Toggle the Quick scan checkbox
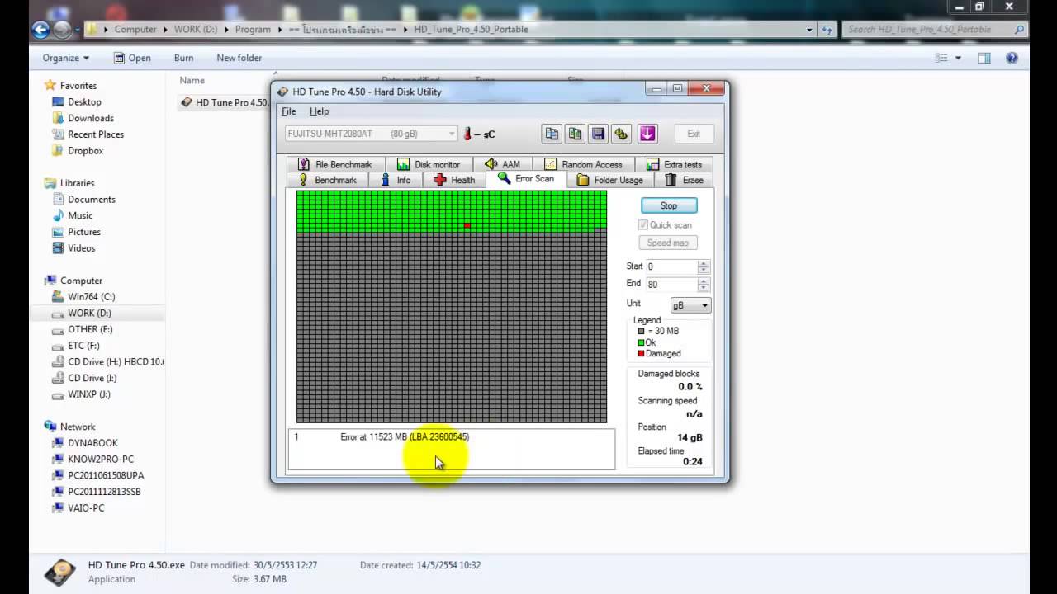This screenshot has width=1057, height=594. pos(643,224)
